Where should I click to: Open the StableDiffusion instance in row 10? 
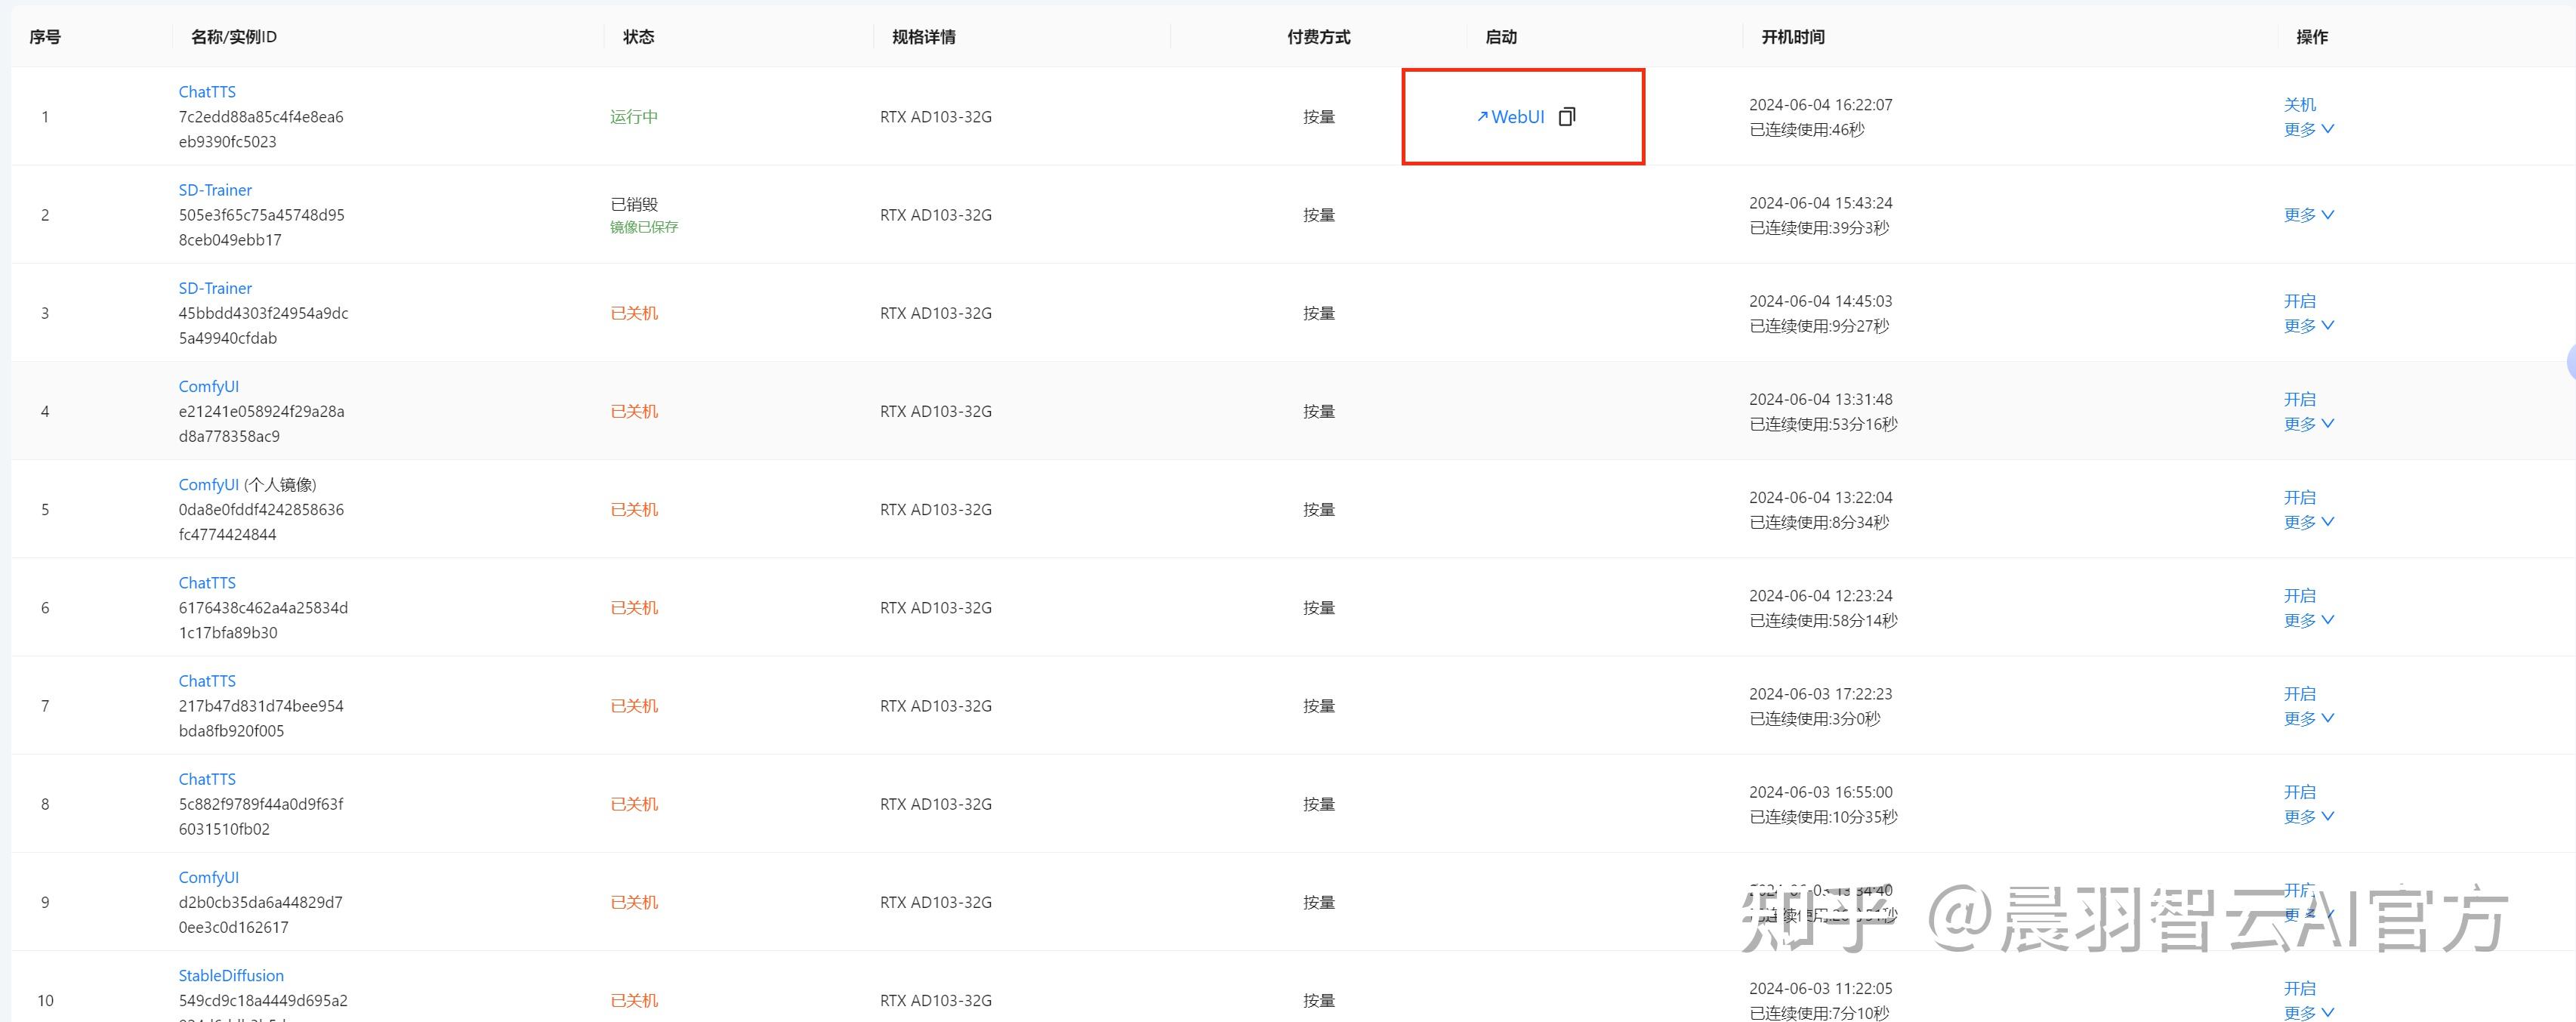pos(231,975)
